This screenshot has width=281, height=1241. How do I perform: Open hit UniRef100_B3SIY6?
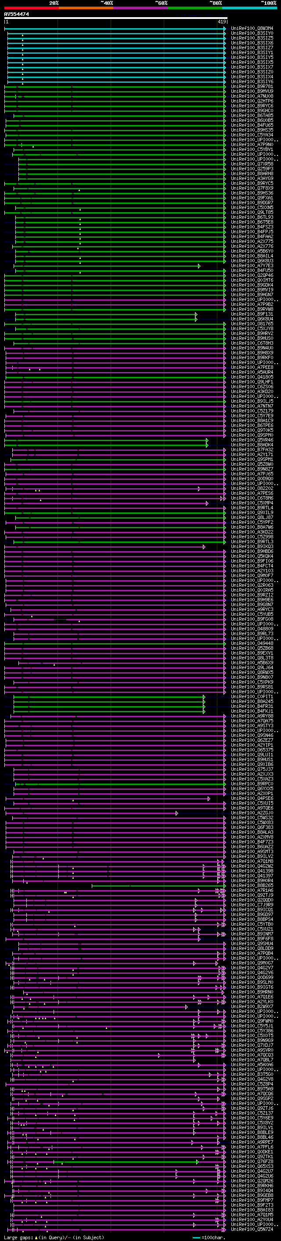(x=252, y=81)
